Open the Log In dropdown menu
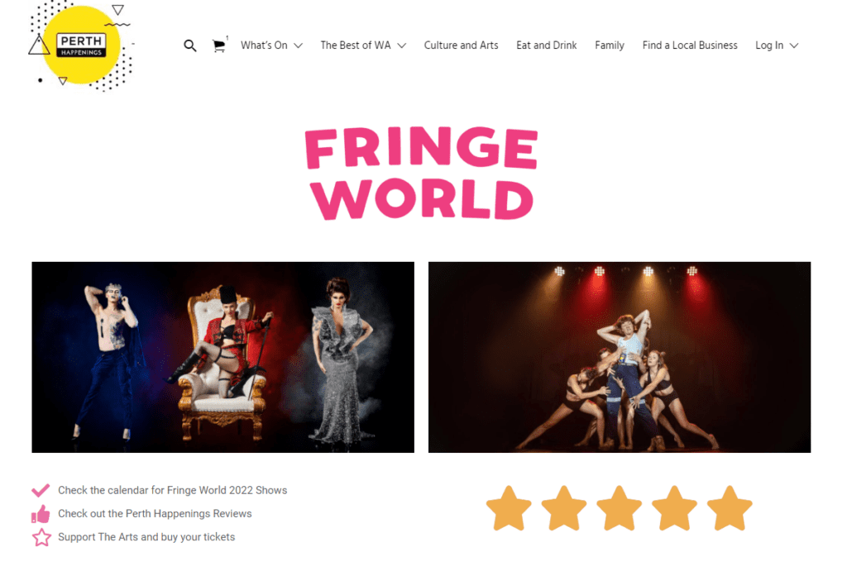 [x=776, y=45]
